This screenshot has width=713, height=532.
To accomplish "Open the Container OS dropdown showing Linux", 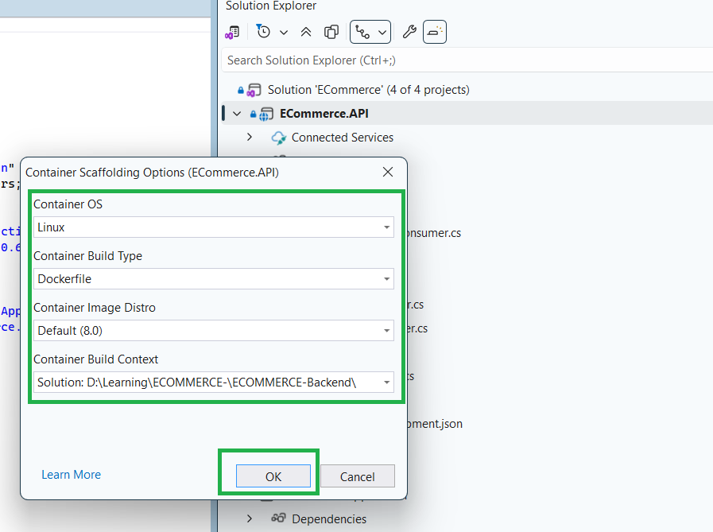I will [213, 227].
